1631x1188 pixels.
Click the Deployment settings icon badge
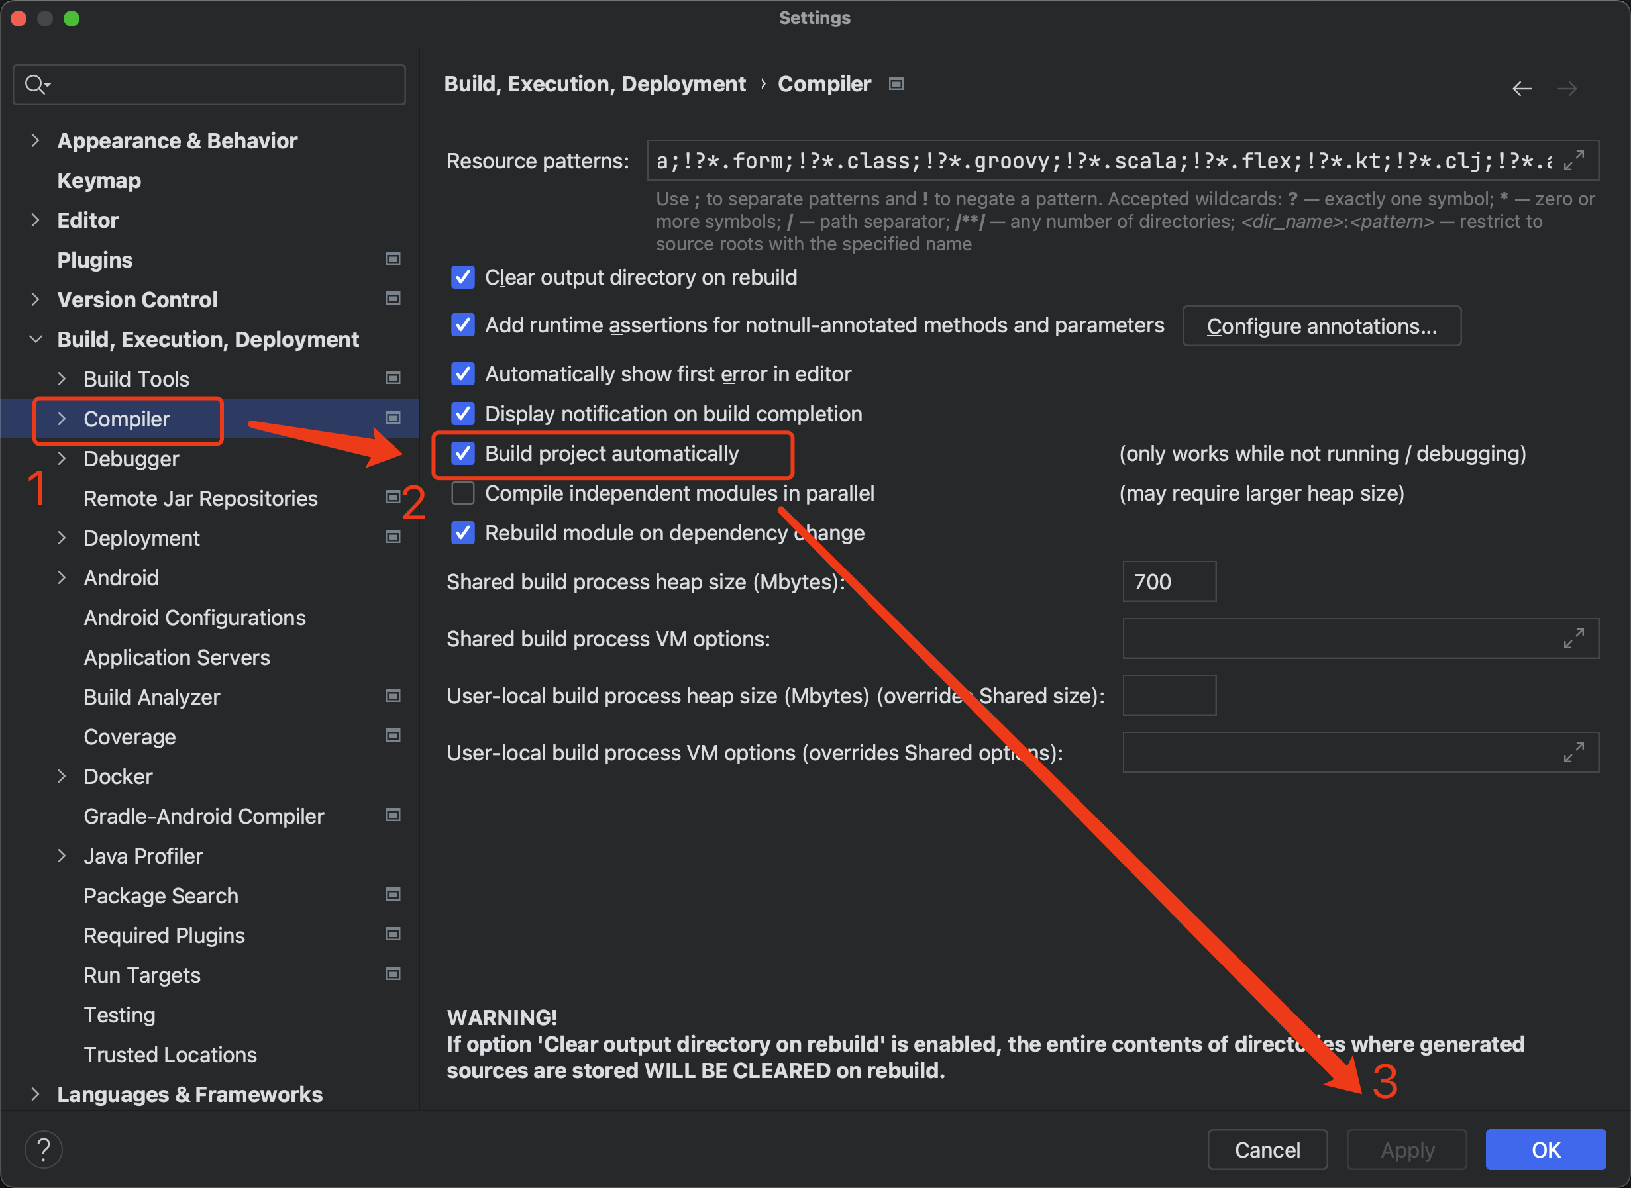point(394,536)
